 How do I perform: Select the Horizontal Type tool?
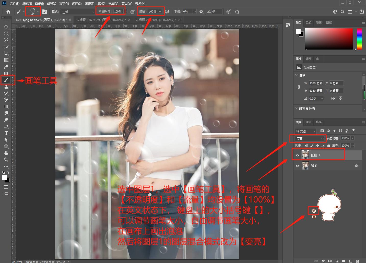click(x=6, y=133)
